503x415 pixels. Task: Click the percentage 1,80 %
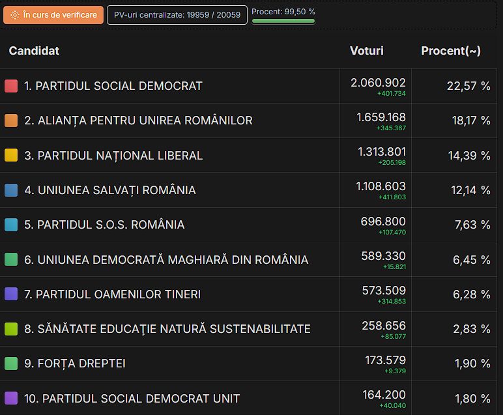coord(472,399)
